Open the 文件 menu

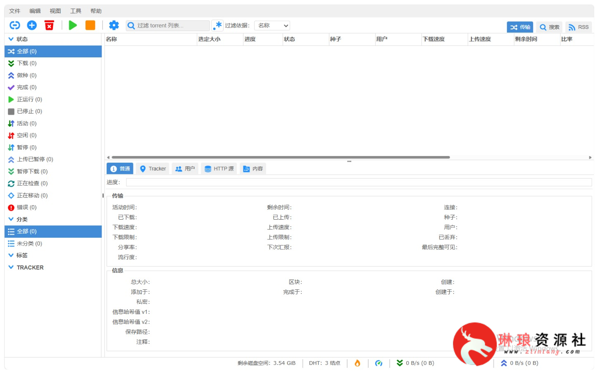(x=14, y=11)
